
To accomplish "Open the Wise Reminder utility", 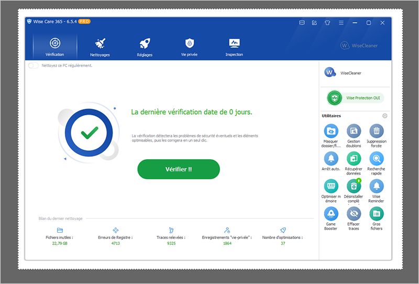I will tap(376, 191).
